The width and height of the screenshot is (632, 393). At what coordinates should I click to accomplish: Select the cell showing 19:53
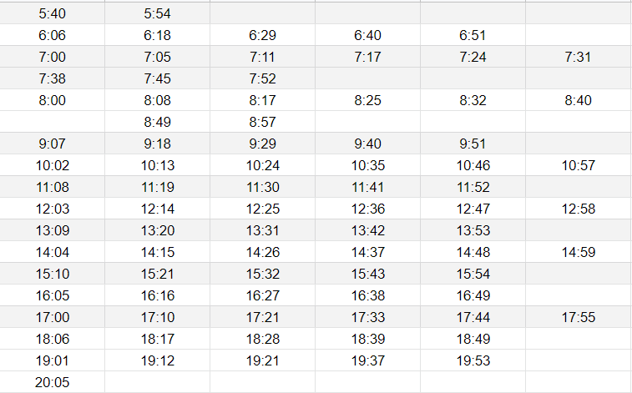[x=473, y=361]
